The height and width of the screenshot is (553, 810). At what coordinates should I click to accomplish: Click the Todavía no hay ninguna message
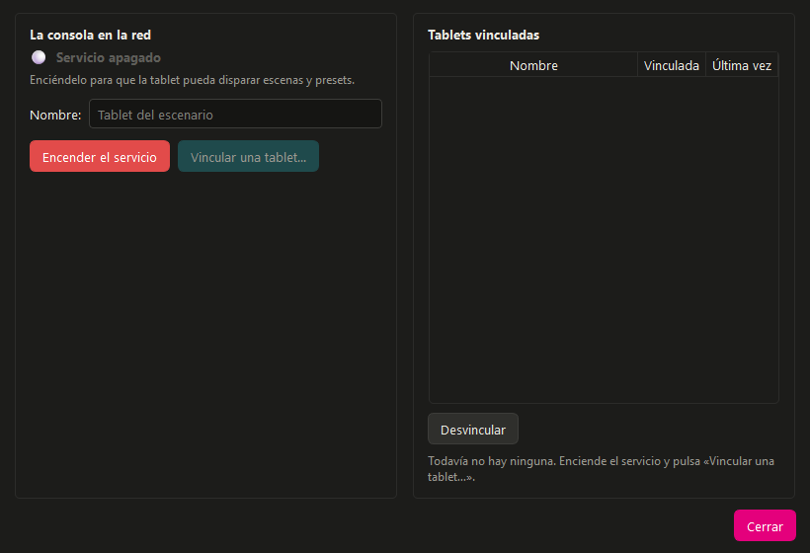[x=601, y=469]
